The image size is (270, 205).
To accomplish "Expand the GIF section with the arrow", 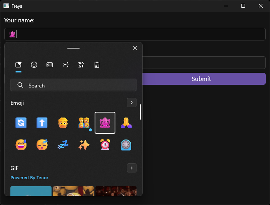I will coord(132,168).
